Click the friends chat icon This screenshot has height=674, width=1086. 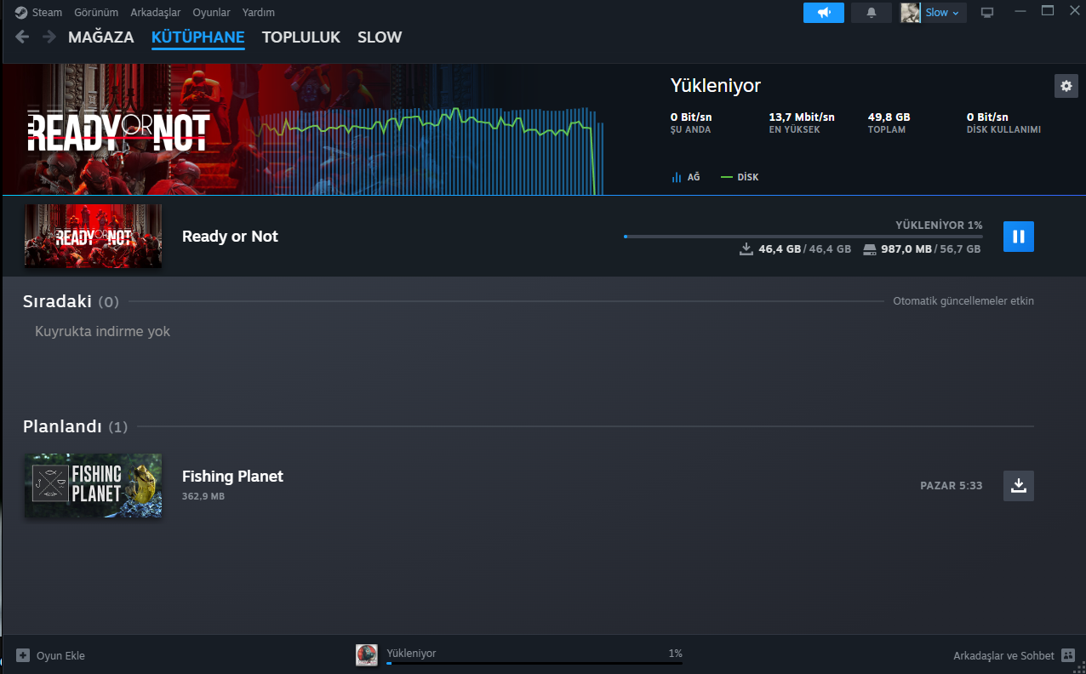1068,655
